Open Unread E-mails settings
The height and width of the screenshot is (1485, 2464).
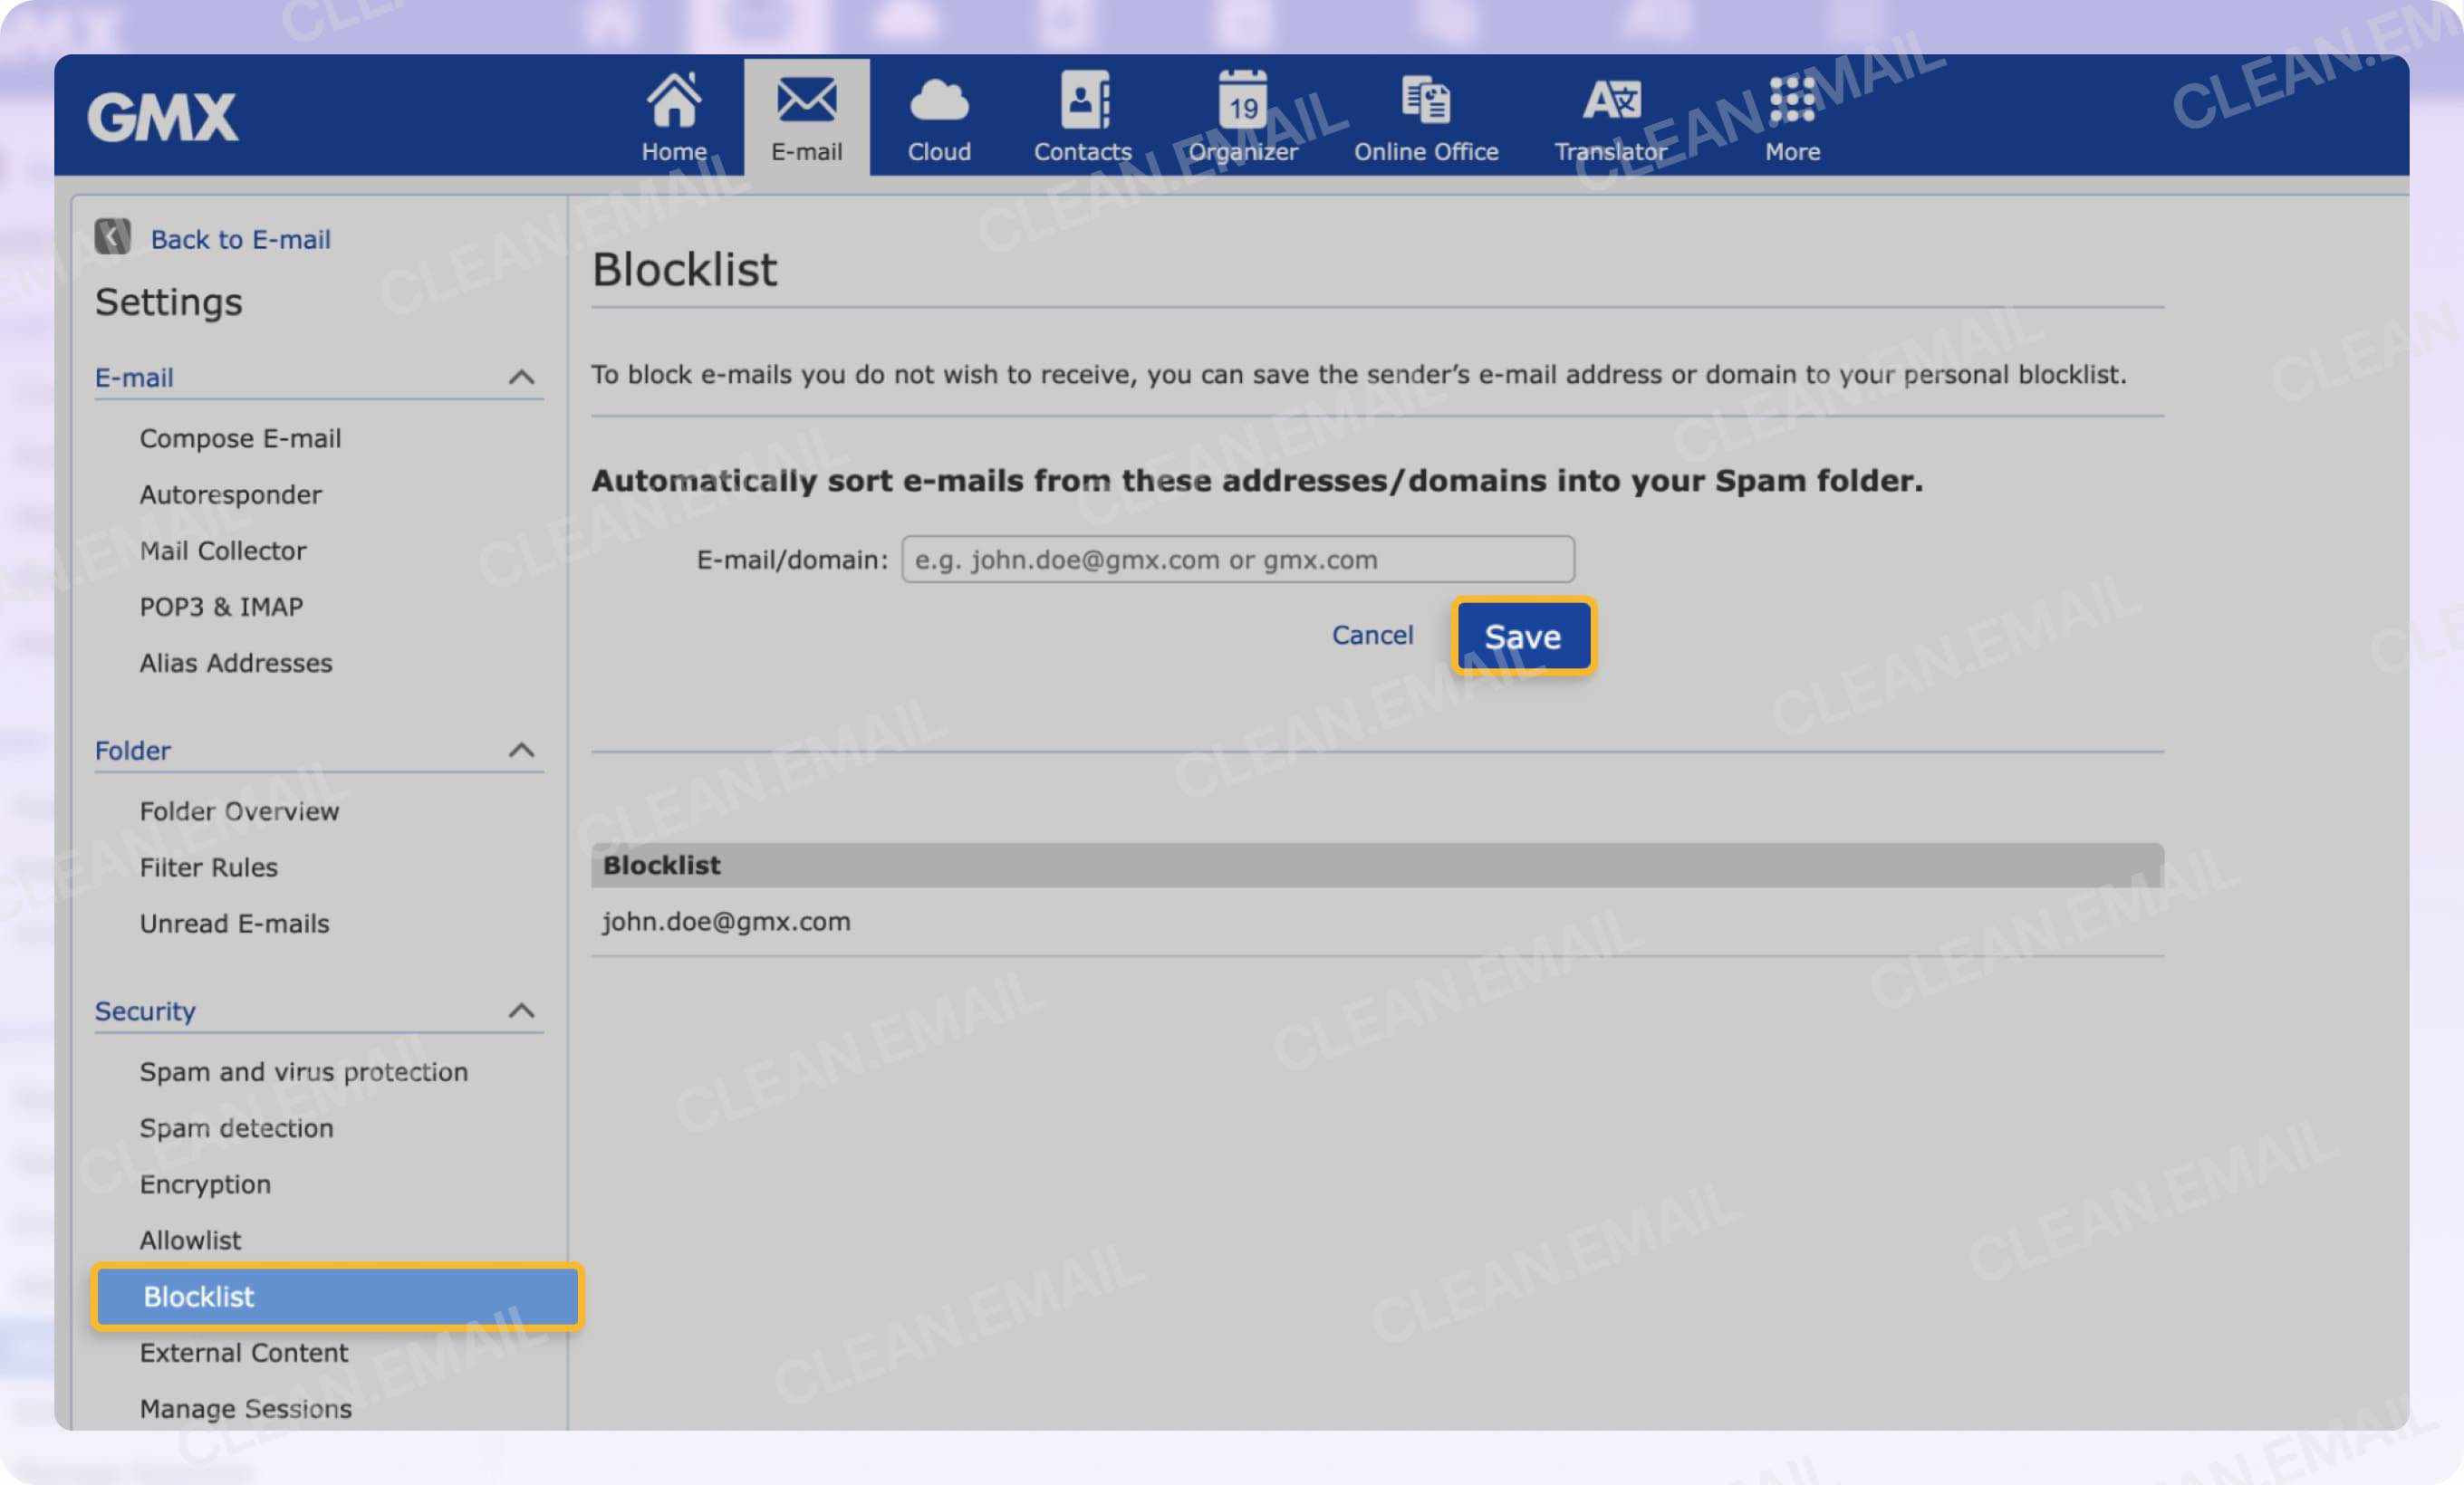click(234, 924)
